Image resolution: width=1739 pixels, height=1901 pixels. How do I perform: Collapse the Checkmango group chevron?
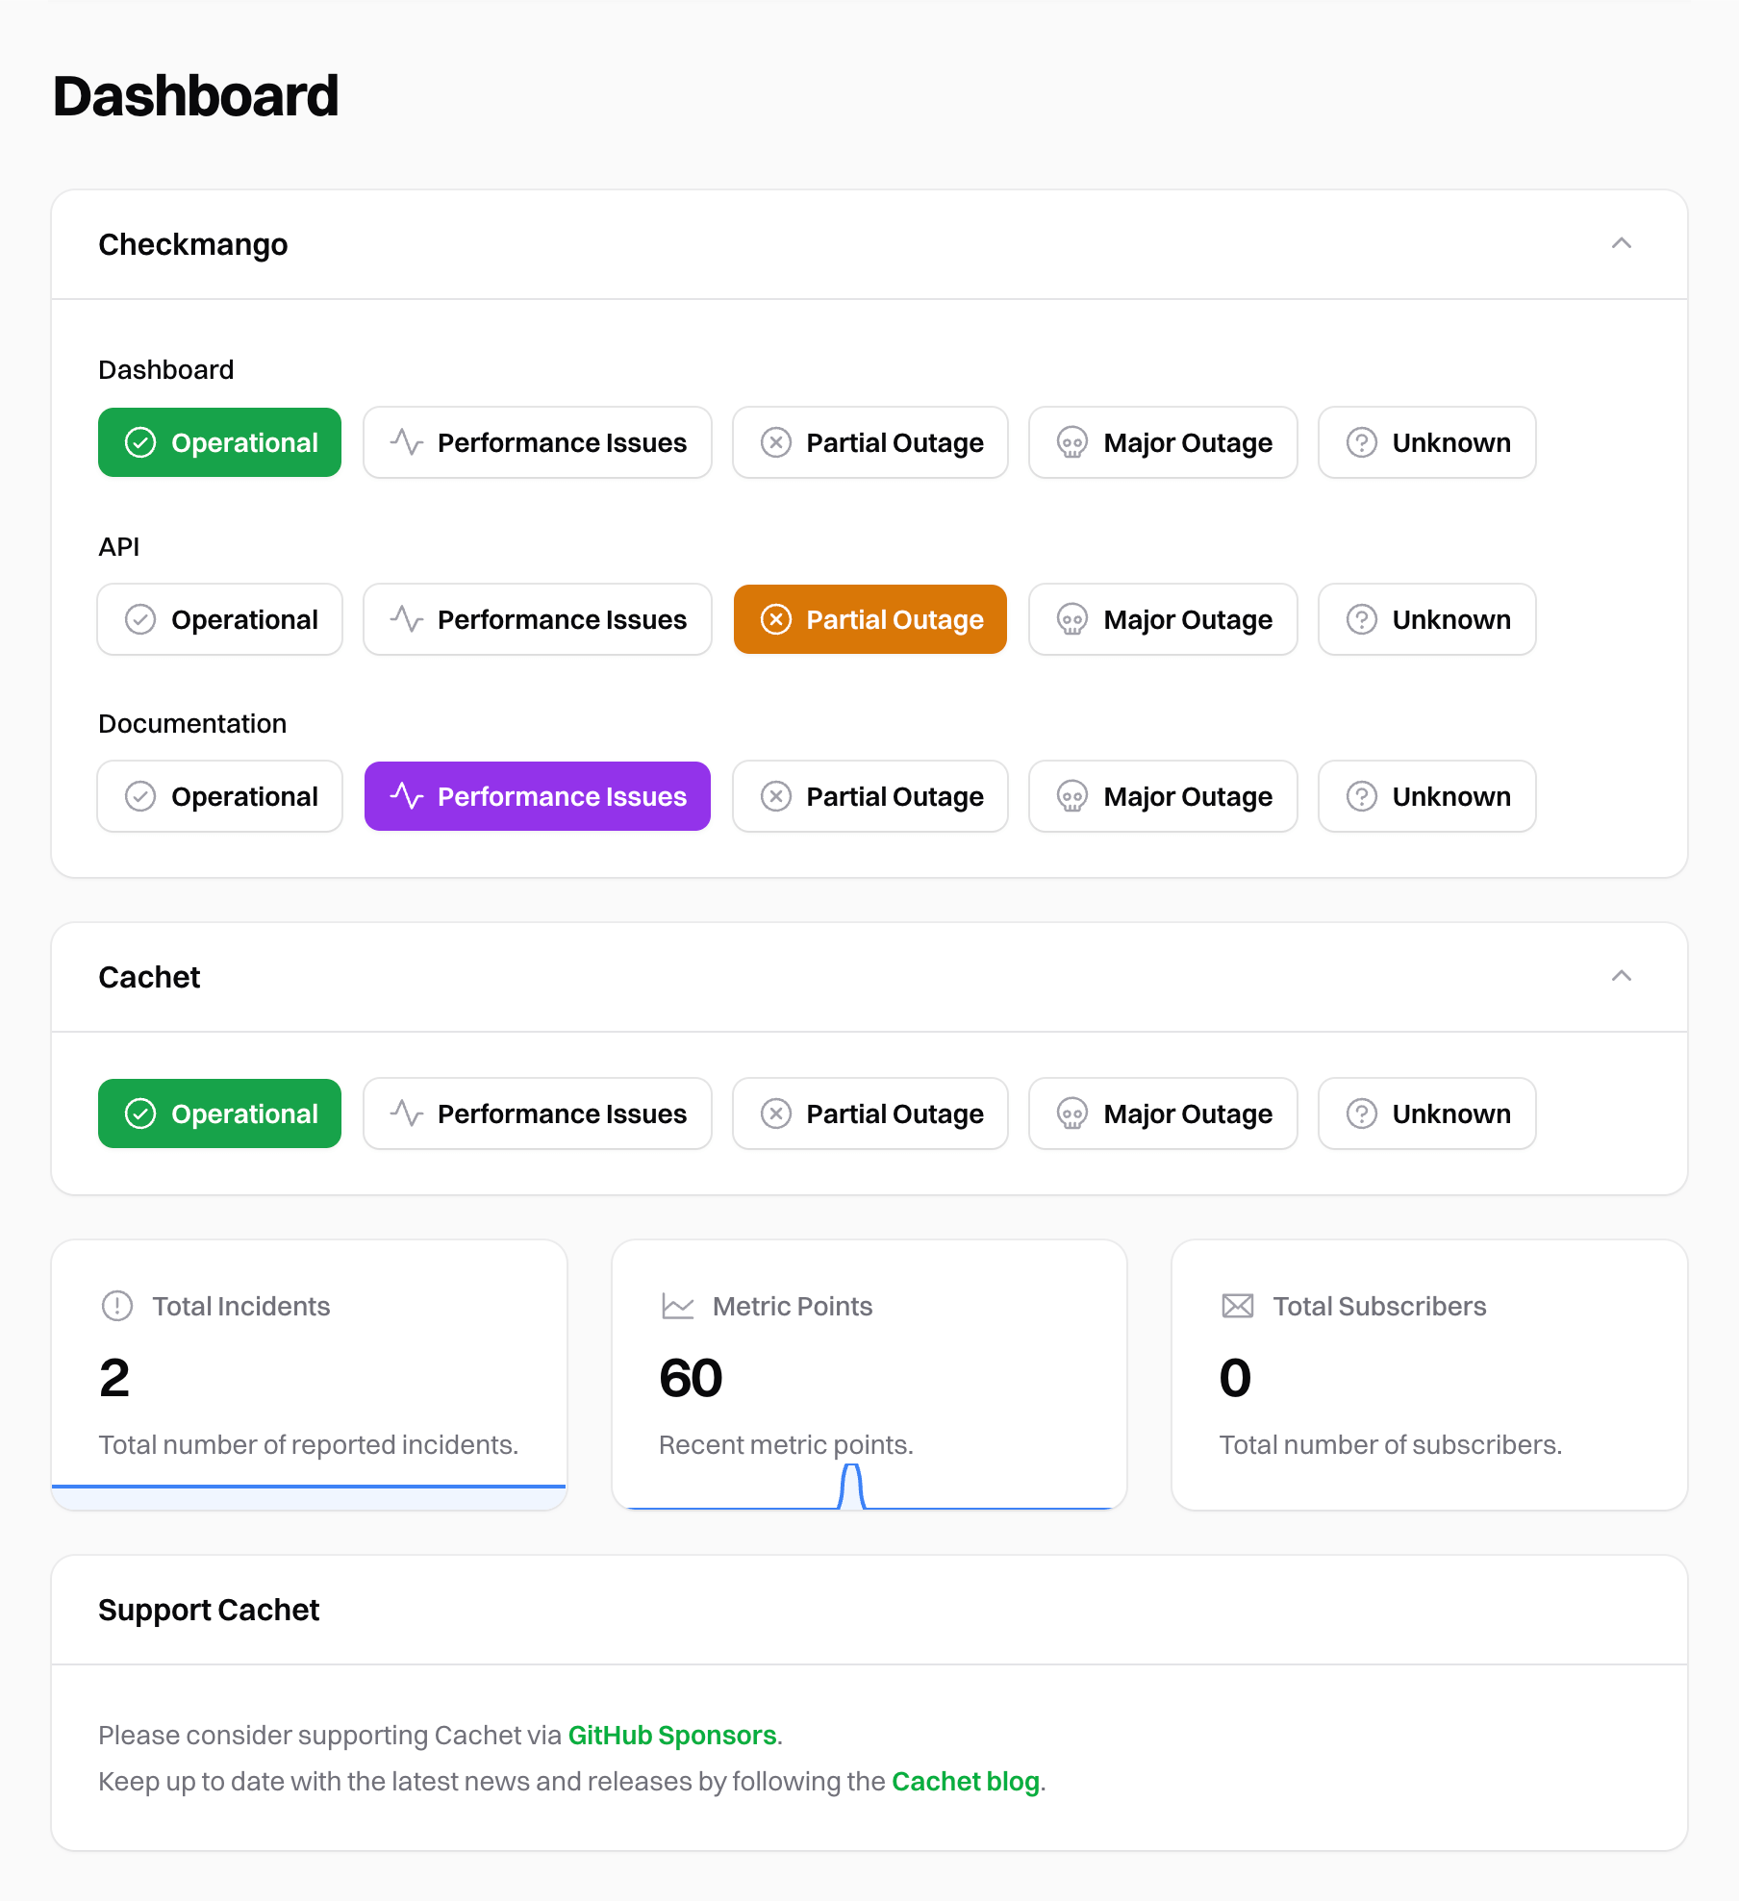click(1622, 243)
